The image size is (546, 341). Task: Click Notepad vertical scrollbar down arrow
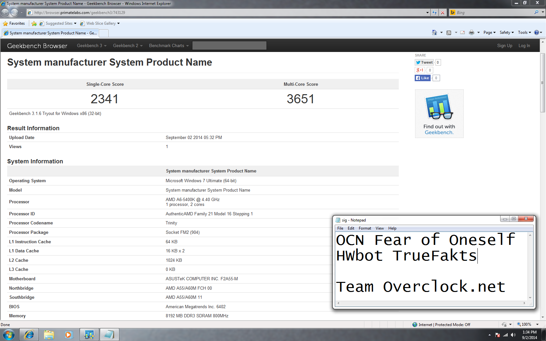tap(530, 297)
